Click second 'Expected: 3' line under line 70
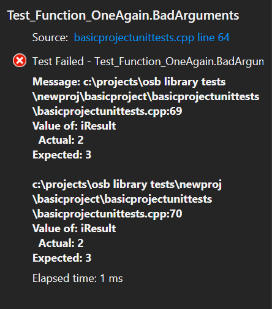The height and width of the screenshot is (309, 272). tap(62, 258)
